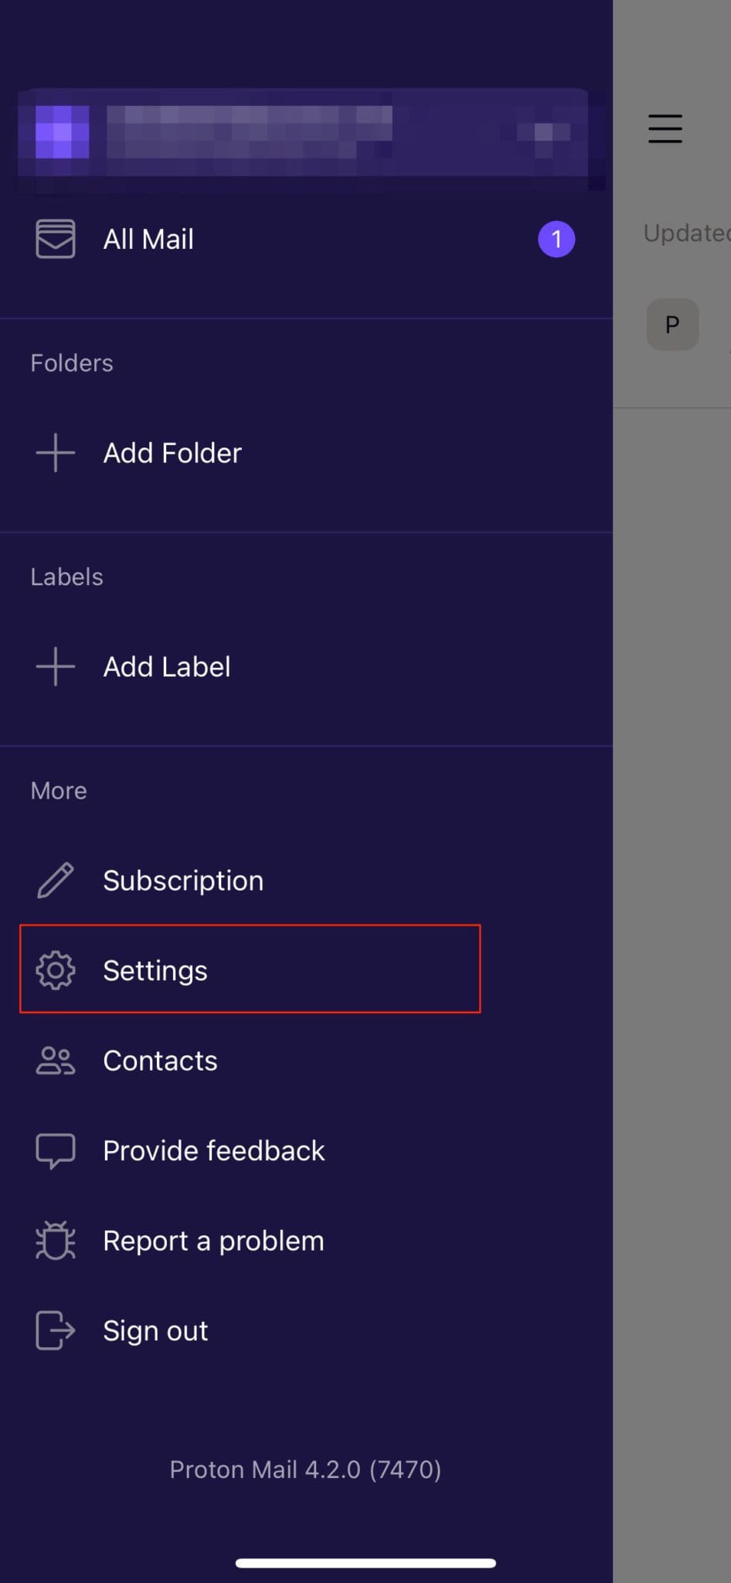Viewport: 731px width, 1583px height.
Task: Click the Add Folder plus icon
Action: point(54,453)
